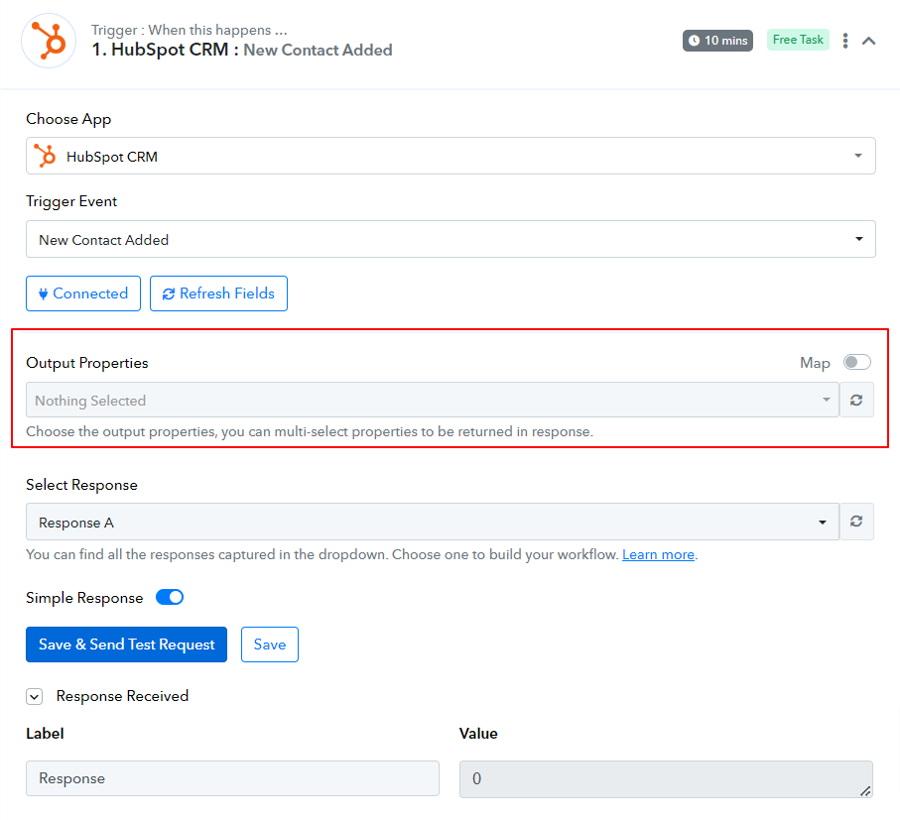The image size is (900, 820).
Task: Open the Output Properties dropdown
Action: point(433,400)
